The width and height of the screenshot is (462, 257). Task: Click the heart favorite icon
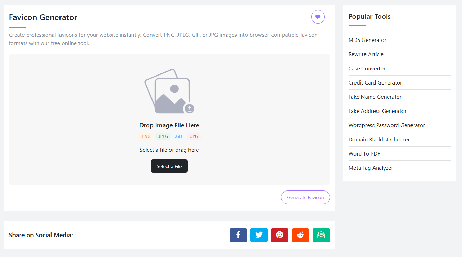318,17
